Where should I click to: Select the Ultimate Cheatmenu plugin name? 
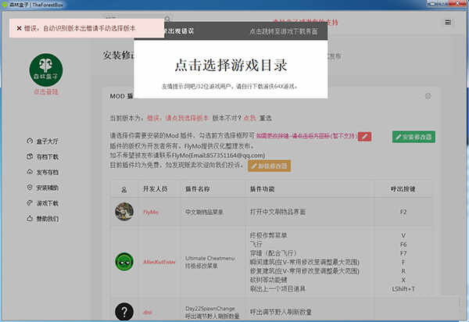(210, 258)
